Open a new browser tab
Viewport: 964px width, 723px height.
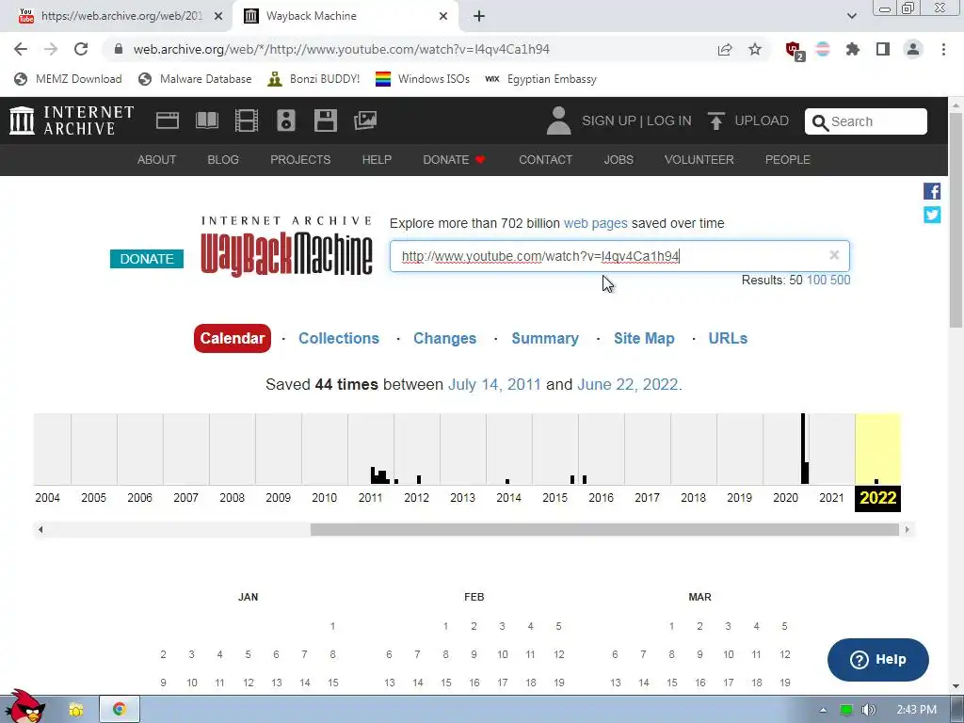(479, 16)
